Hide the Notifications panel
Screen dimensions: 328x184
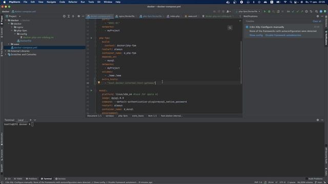click(x=322, y=16)
